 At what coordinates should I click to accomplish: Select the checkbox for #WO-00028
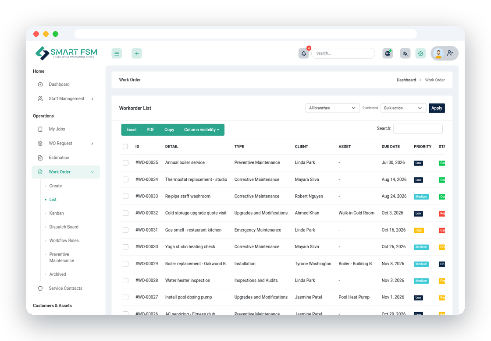click(x=125, y=281)
